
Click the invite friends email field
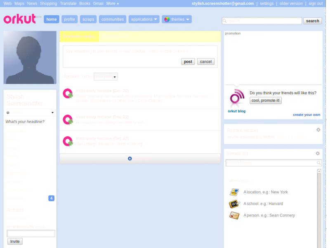coord(31,233)
